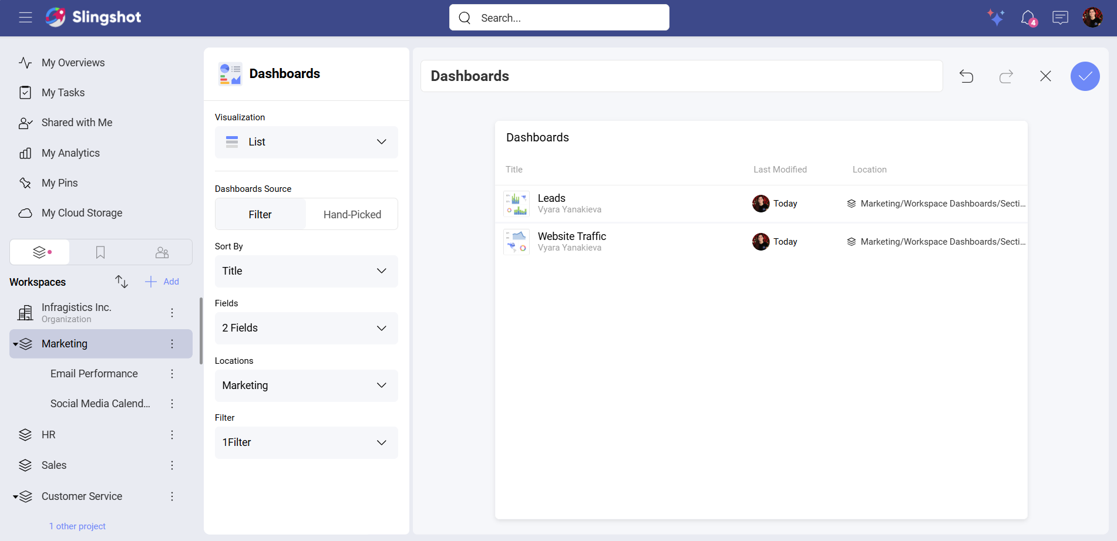Switch to the People tab in sidebar
Image resolution: width=1117 pixels, height=541 pixels.
pyautogui.click(x=162, y=252)
